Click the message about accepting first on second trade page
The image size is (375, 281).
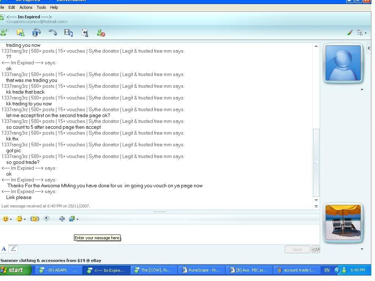click(x=58, y=115)
